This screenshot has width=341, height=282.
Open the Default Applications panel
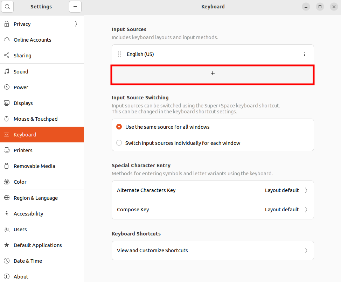click(x=42, y=245)
